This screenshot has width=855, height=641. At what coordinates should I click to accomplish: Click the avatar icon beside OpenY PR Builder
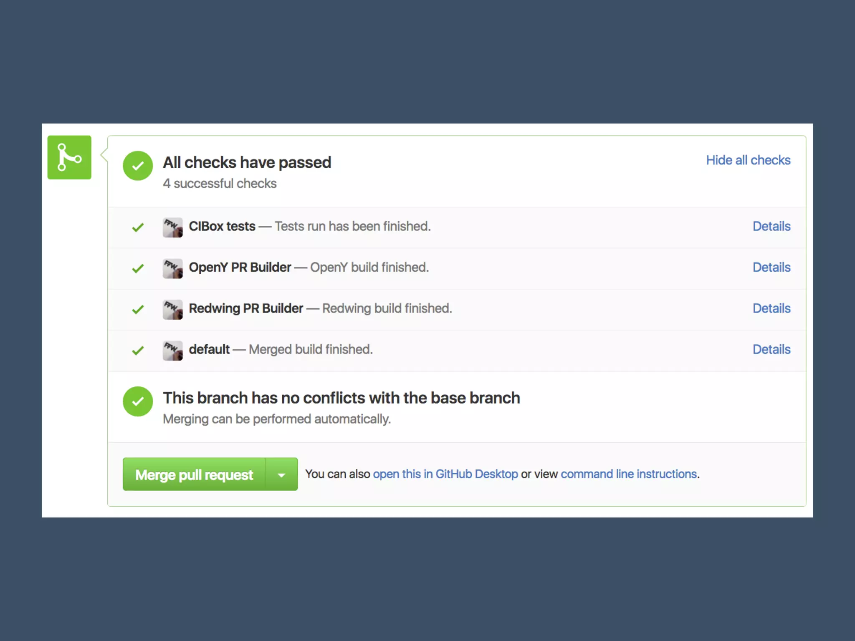pyautogui.click(x=172, y=268)
